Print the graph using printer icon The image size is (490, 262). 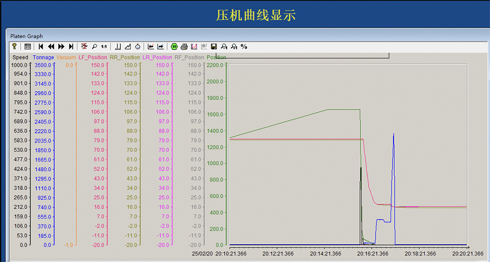tap(184, 47)
